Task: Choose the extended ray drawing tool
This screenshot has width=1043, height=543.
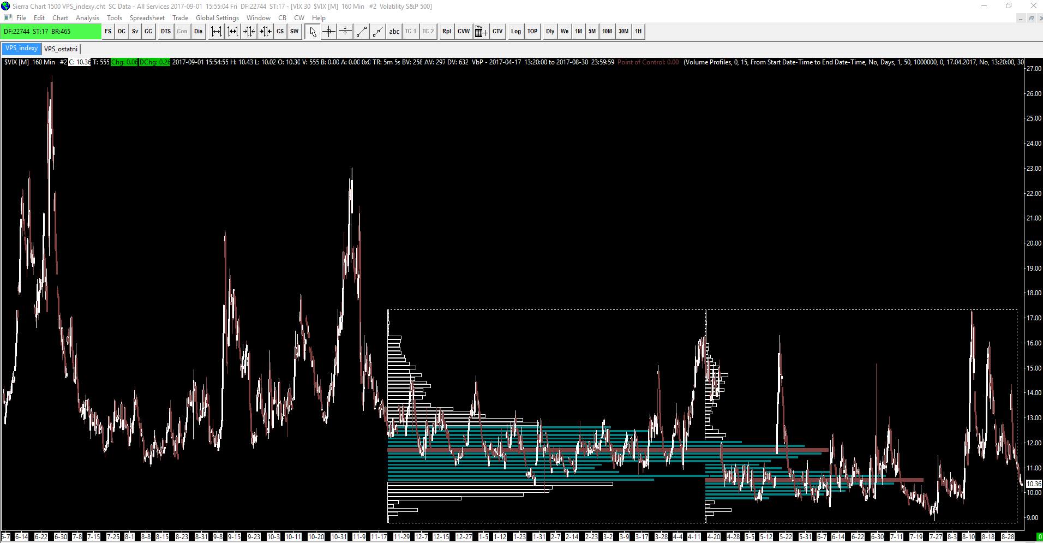Action: pos(377,32)
